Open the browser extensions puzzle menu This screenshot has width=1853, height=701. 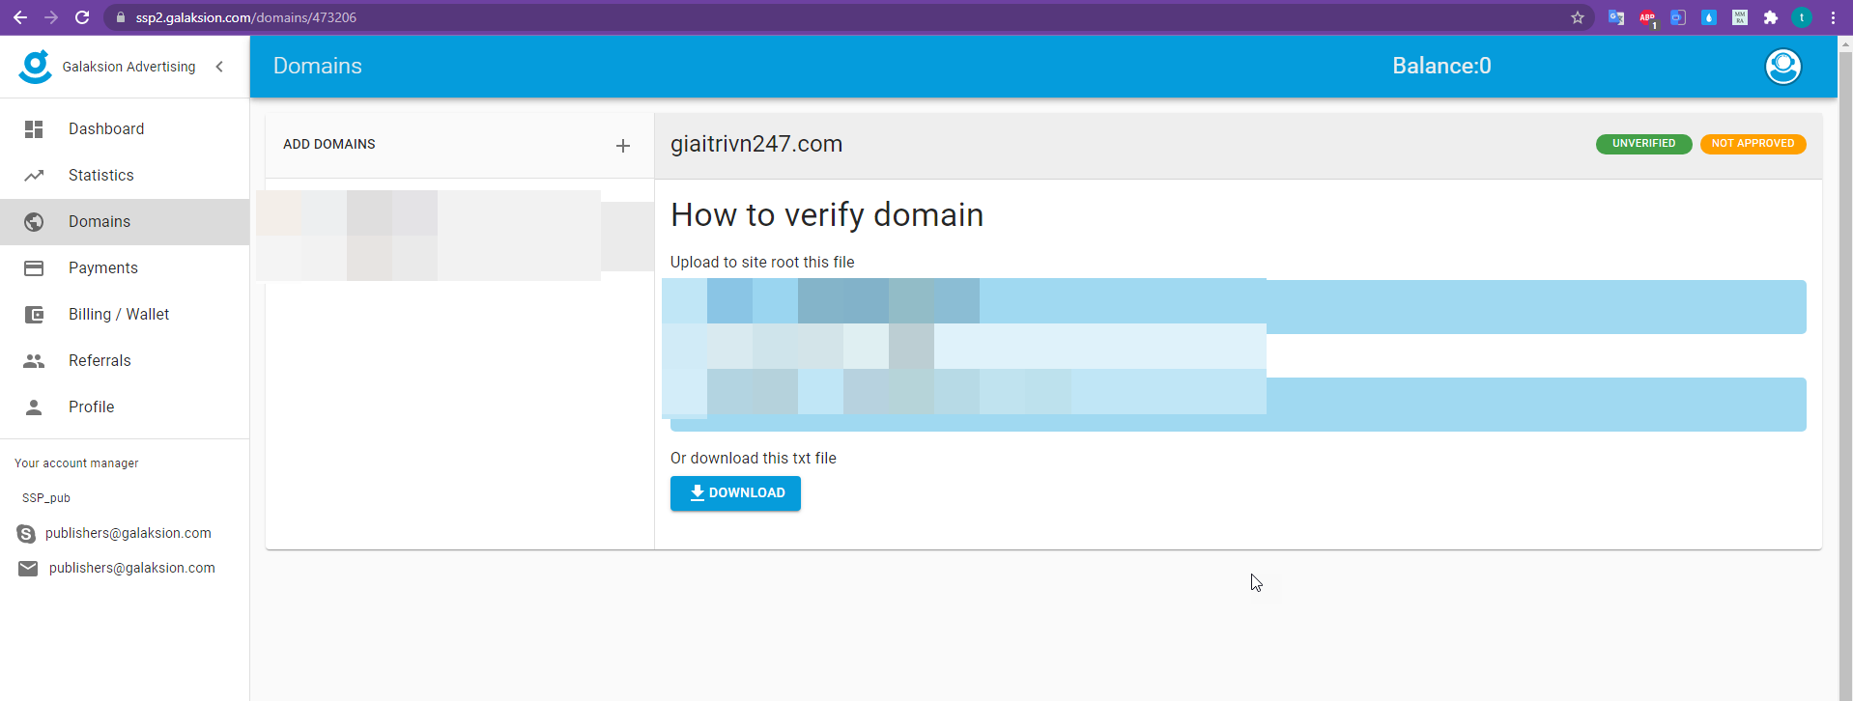(x=1771, y=17)
